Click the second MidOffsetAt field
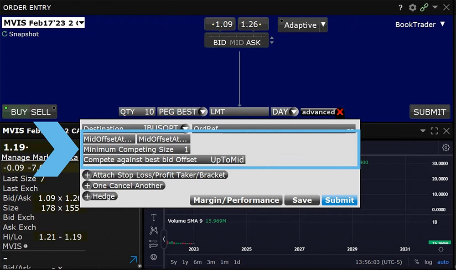 pos(164,139)
